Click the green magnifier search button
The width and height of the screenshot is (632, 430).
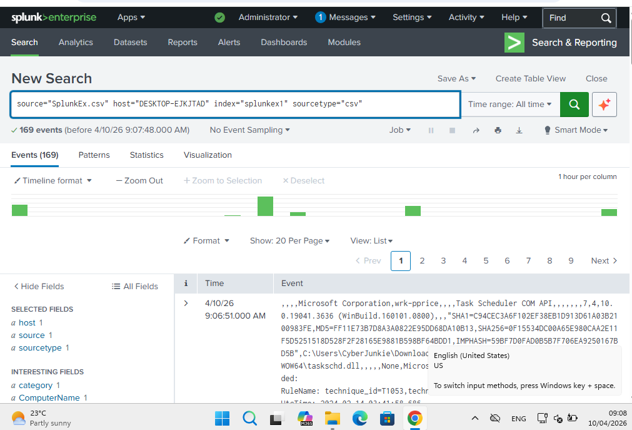(x=574, y=105)
